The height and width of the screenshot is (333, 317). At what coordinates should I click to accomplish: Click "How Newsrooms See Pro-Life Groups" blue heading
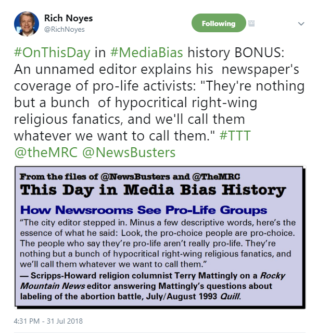coord(144,210)
